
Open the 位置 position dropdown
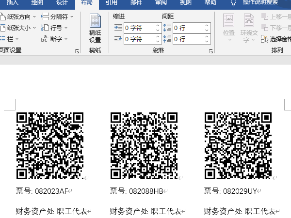[229, 28]
